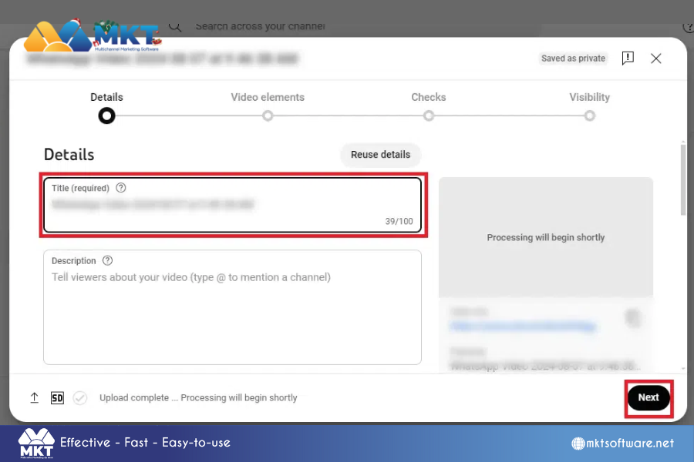Click the search icon in channel search

175,26
